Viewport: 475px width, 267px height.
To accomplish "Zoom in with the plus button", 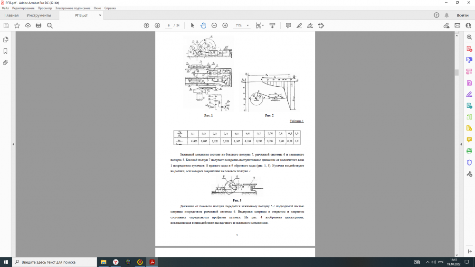I will click(x=225, y=26).
